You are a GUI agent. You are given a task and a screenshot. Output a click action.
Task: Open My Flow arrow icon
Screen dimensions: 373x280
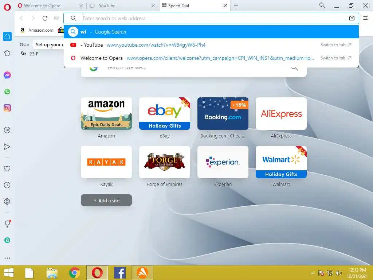pyautogui.click(x=7, y=147)
